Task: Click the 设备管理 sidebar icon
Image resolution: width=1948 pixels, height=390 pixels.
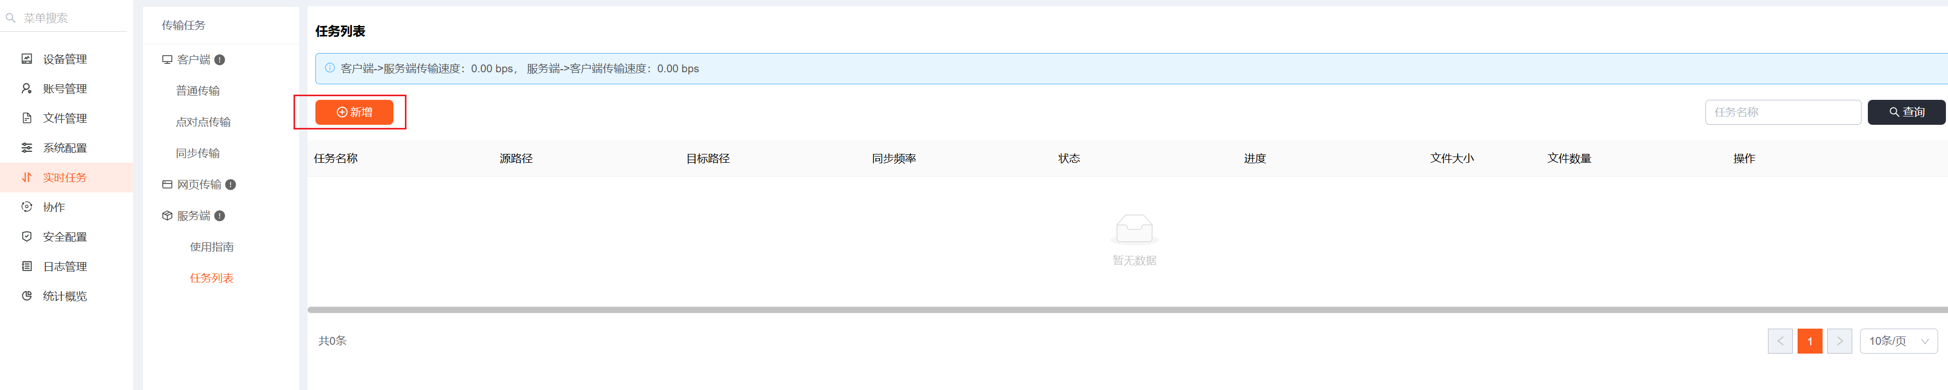Action: (x=27, y=59)
